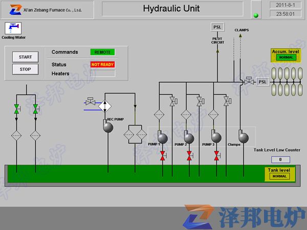The width and height of the screenshot is (307, 230).
Task: Toggle the right green cooling valve
Action: (35, 109)
